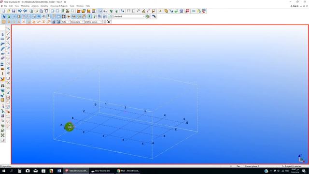
Task: Open the Outline planes dropdown
Action: pyautogui.click(x=93, y=22)
